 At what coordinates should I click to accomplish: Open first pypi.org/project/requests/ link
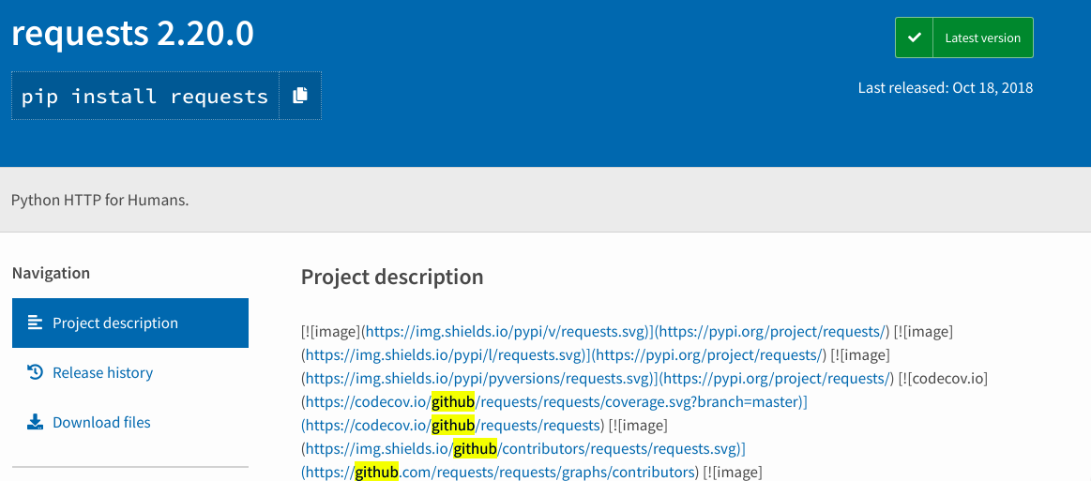pyautogui.click(x=772, y=332)
